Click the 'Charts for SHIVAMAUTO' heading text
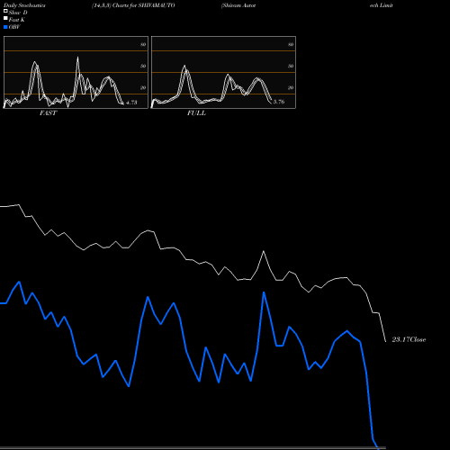 coord(143,5)
